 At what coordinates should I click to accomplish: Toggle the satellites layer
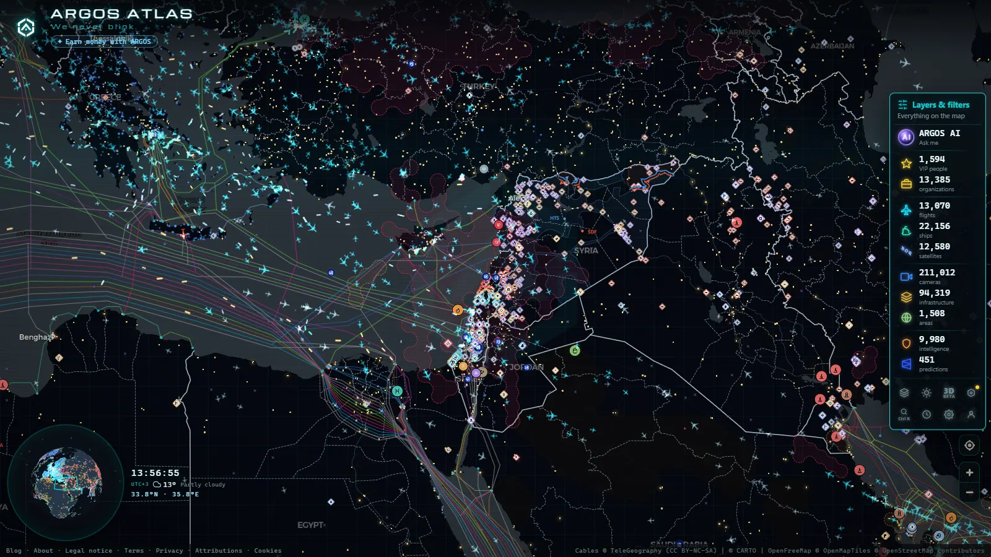coord(937,251)
